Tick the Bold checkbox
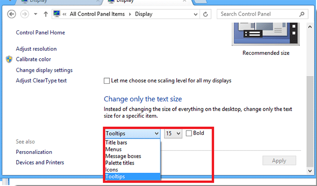 tap(189, 133)
